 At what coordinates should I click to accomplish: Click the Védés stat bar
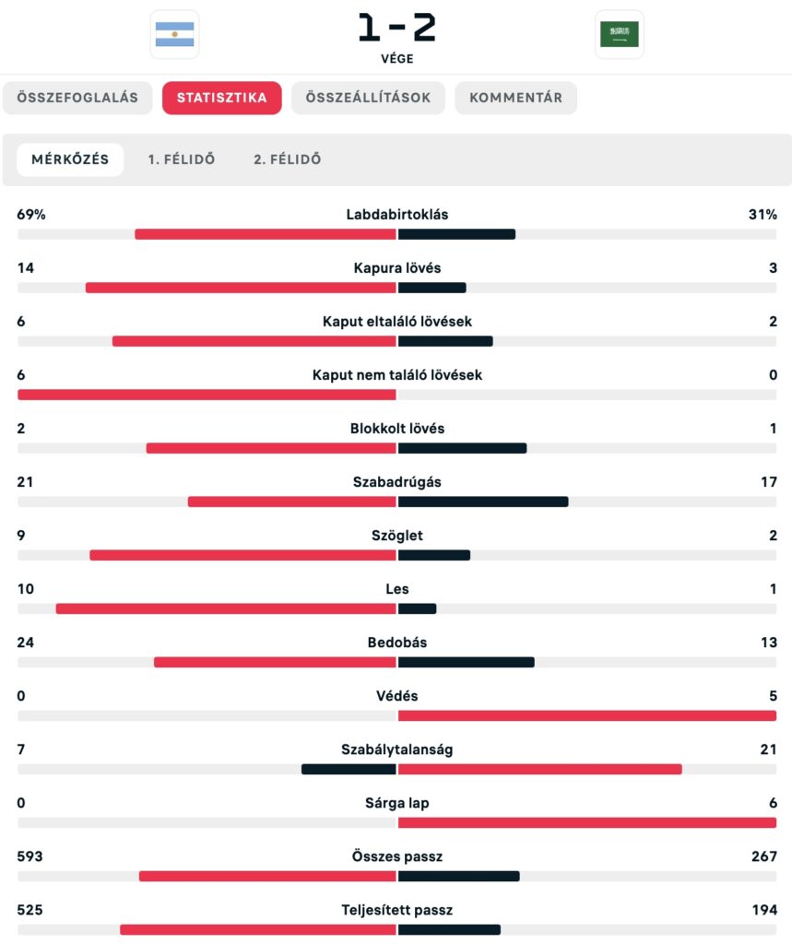[x=396, y=715]
